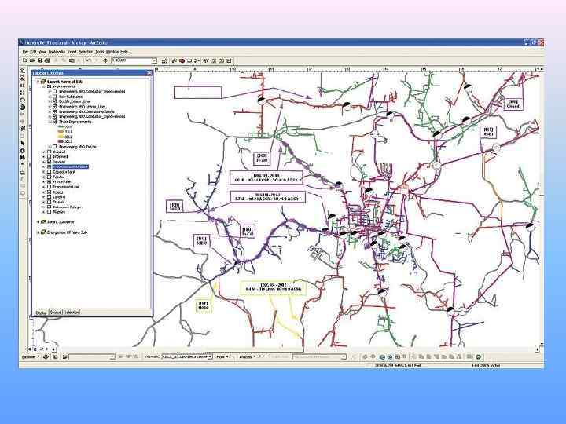Click the Print icon in toolbar
Image resolution: width=566 pixels, height=424 pixels.
pyautogui.click(x=47, y=60)
